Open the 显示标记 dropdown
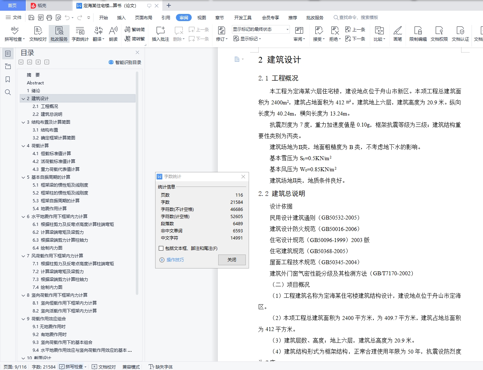This screenshot has width=483, height=370. [247, 39]
